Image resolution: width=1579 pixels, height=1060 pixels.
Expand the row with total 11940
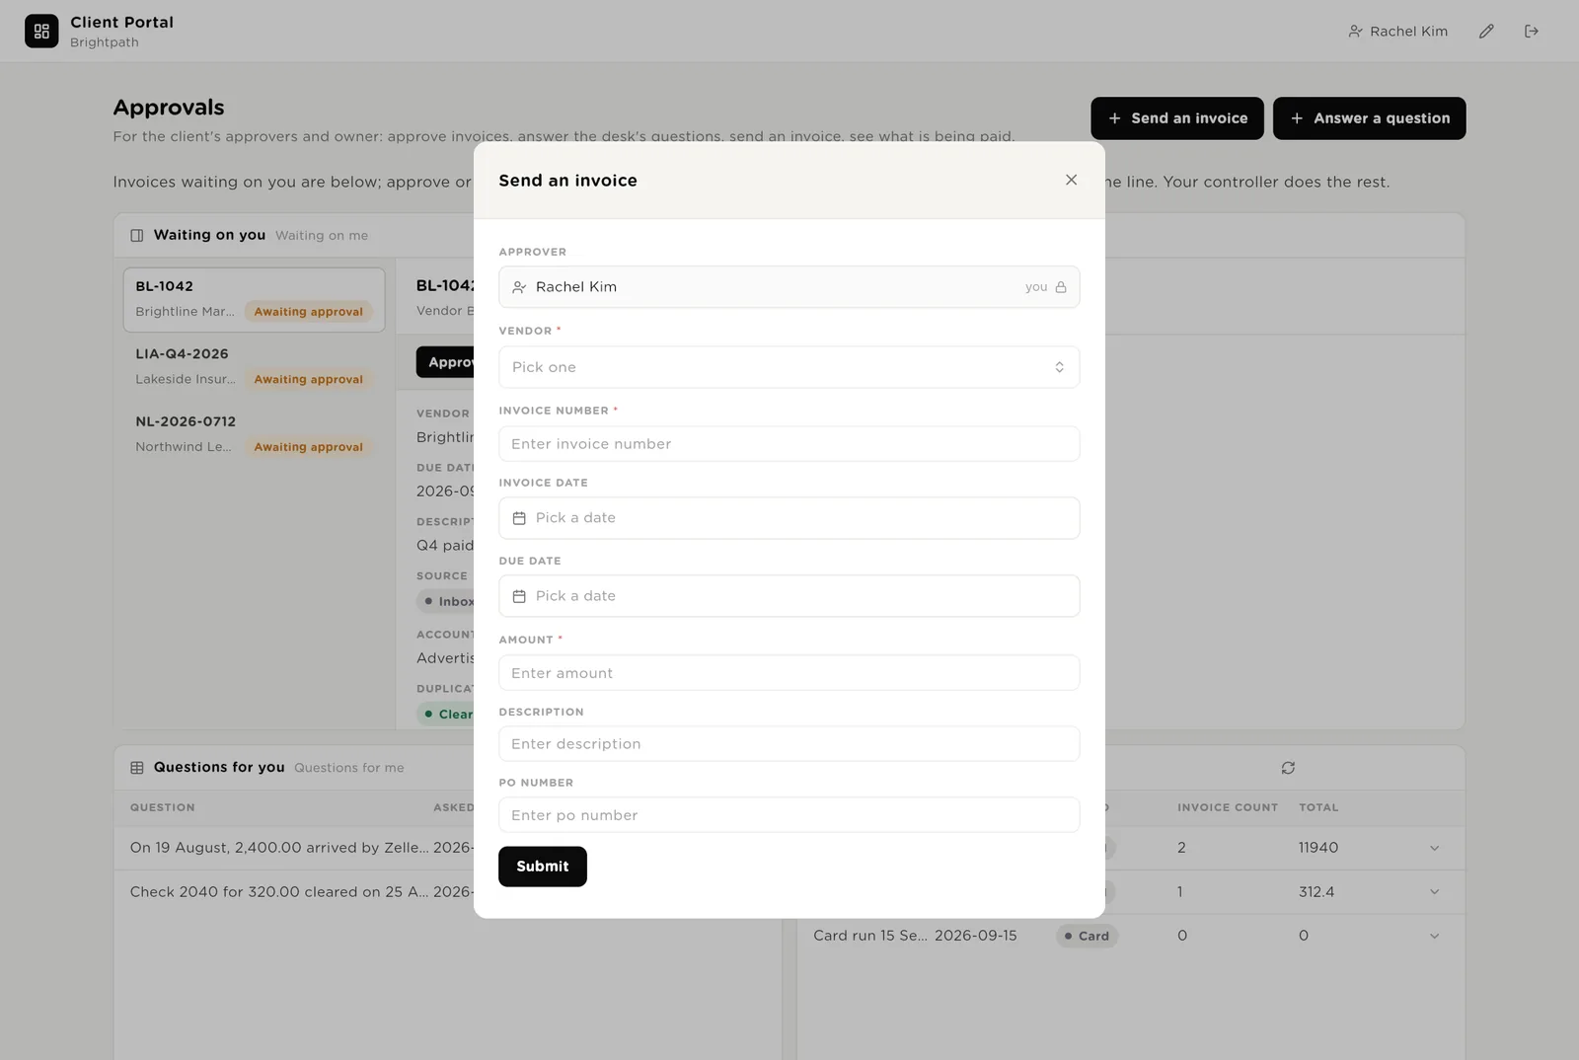pos(1434,848)
